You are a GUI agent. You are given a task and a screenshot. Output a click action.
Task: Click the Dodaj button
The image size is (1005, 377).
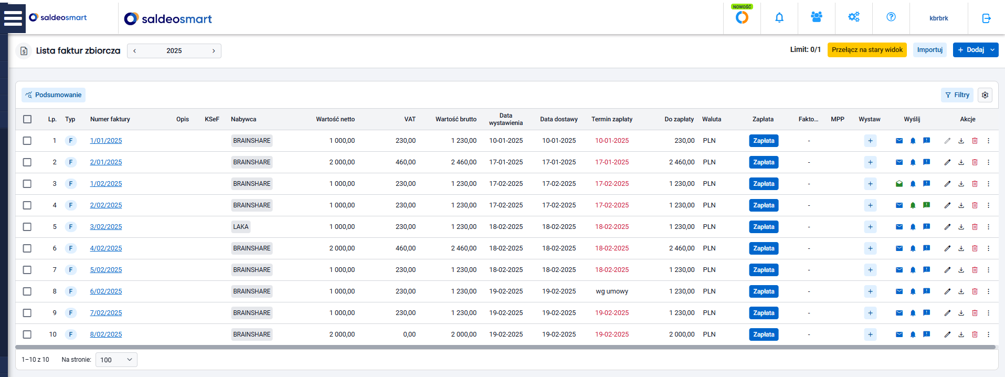pyautogui.click(x=970, y=50)
